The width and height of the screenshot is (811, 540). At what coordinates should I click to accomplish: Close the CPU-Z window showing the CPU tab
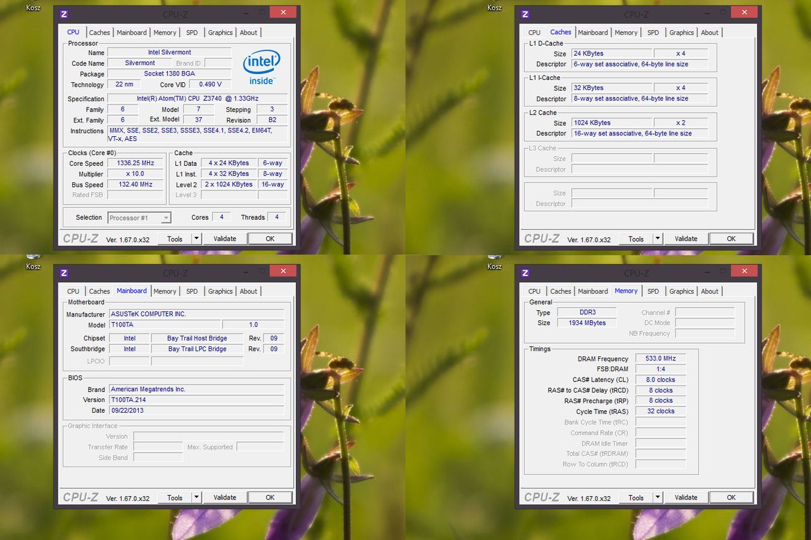tap(283, 12)
